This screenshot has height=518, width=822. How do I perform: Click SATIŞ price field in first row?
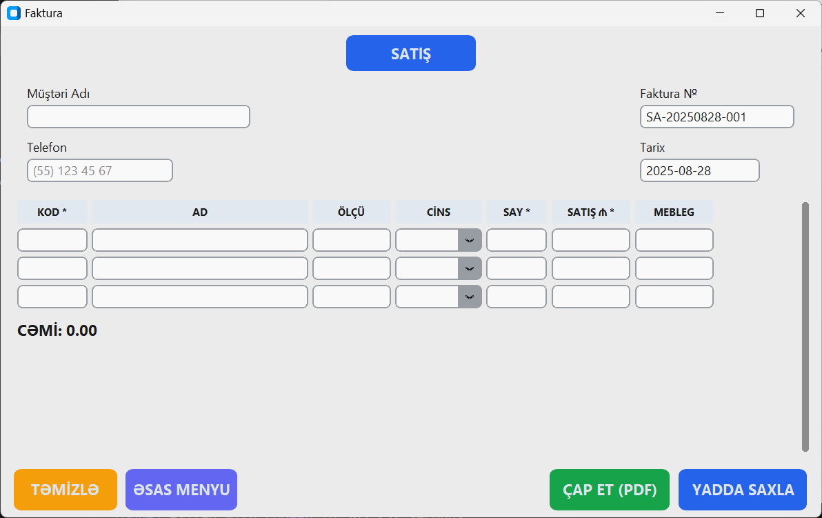click(591, 240)
